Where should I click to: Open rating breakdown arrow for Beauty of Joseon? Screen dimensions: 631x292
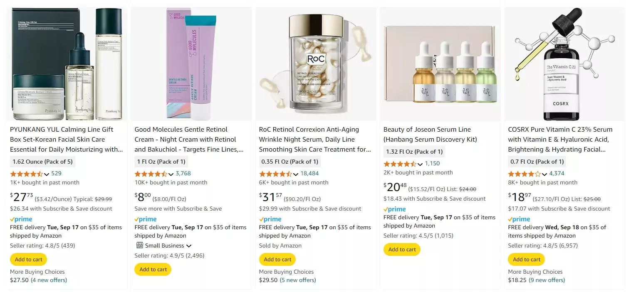click(x=420, y=164)
